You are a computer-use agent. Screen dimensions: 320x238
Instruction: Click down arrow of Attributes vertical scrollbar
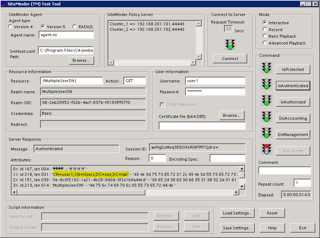242,186
